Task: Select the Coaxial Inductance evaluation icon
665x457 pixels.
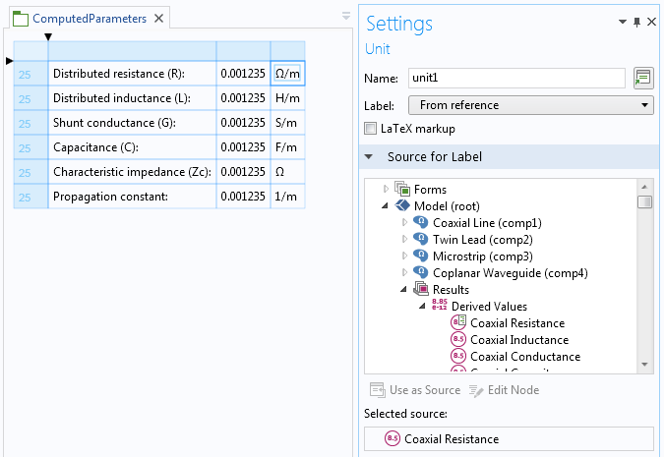Action: (x=457, y=340)
